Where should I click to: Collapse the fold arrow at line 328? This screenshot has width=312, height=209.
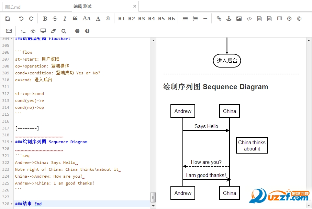coord(12,204)
